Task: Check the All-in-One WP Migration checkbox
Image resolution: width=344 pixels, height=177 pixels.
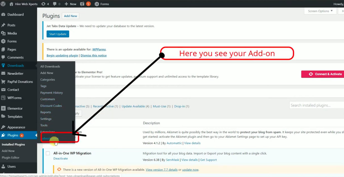Action: tap(48, 153)
